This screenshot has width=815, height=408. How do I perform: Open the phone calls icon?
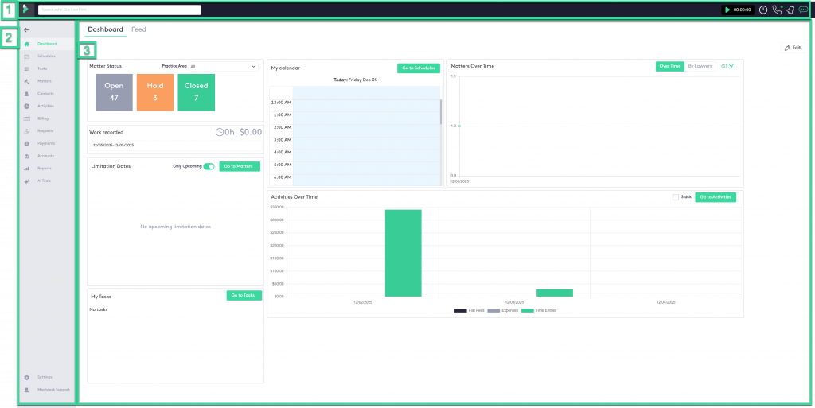coord(777,10)
